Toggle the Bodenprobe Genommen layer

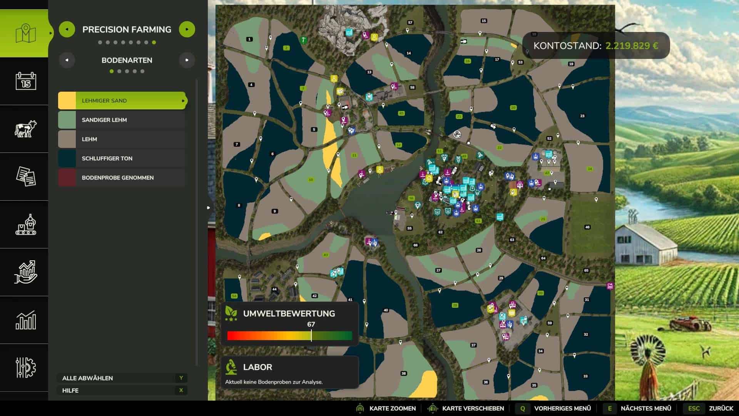pos(122,178)
